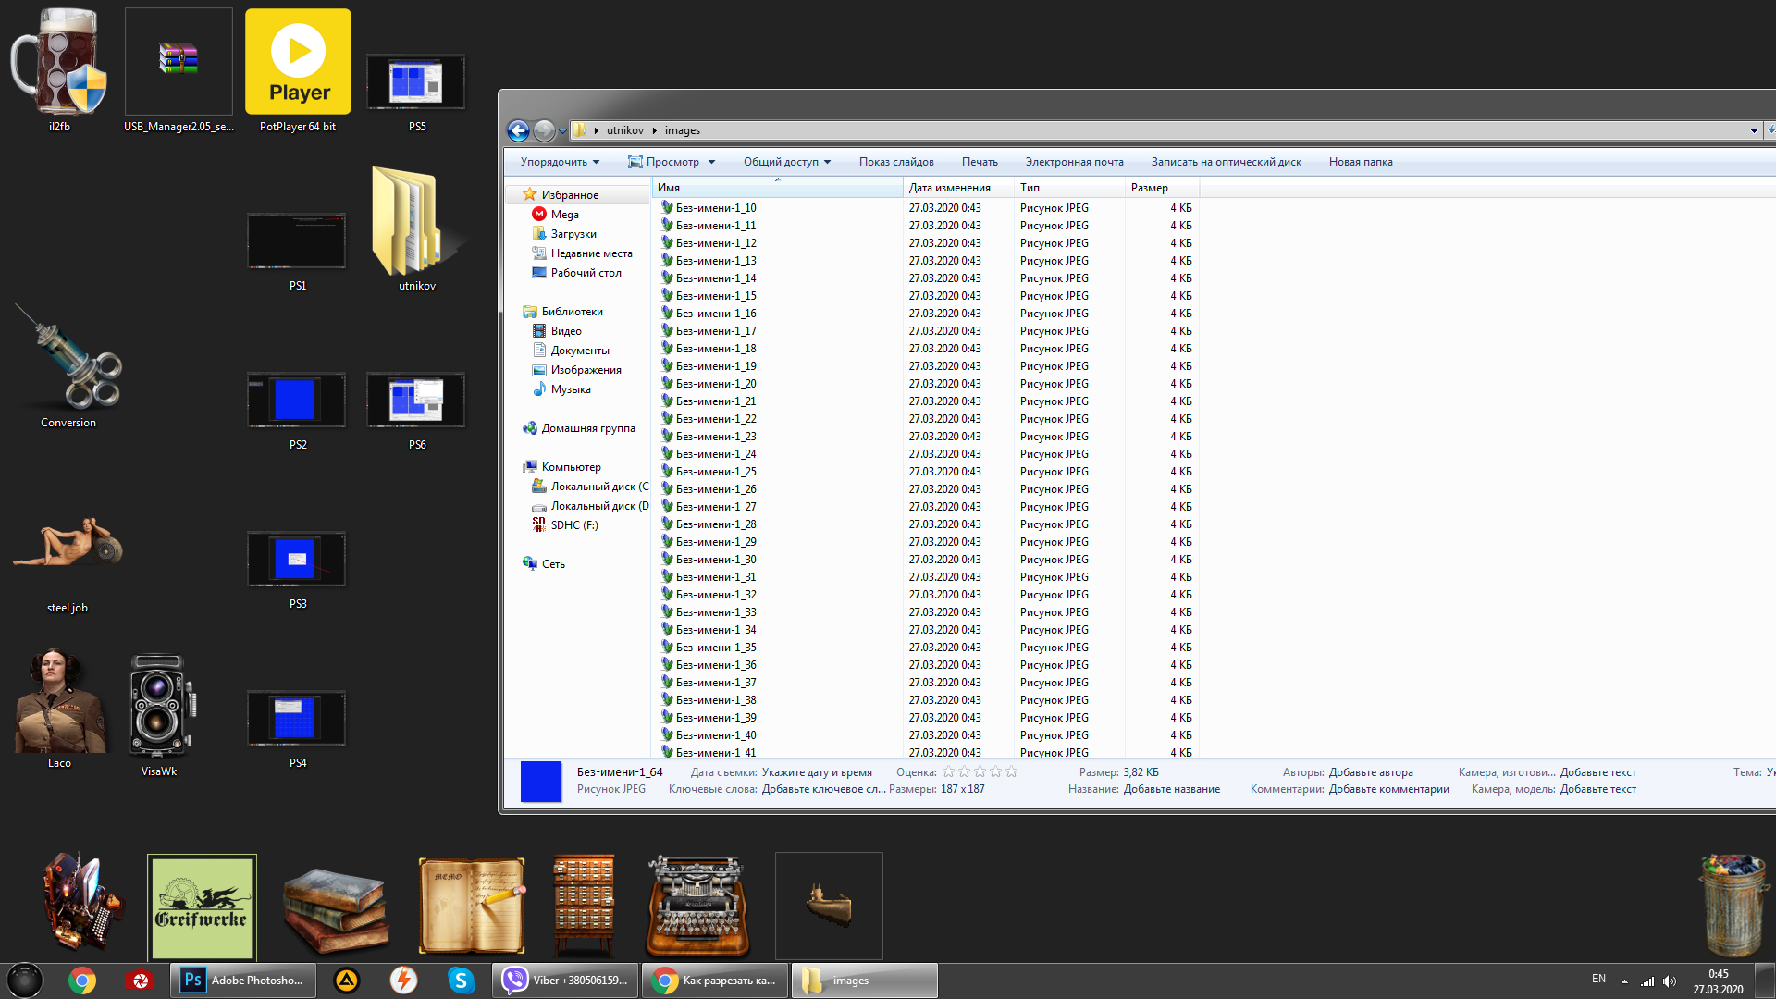Click the Explorer back navigation arrow
The width and height of the screenshot is (1776, 999).
(x=518, y=131)
